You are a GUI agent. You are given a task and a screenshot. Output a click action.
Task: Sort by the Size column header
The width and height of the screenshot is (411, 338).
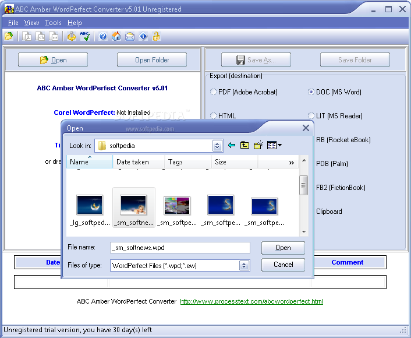click(235, 161)
